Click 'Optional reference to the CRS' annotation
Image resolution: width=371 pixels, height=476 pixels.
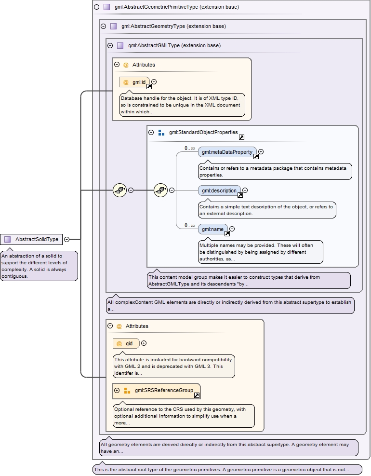click(184, 416)
